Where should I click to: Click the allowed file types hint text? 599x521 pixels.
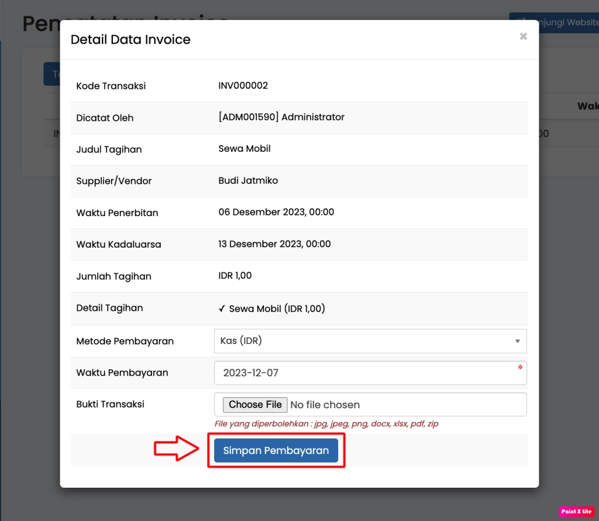pos(326,424)
